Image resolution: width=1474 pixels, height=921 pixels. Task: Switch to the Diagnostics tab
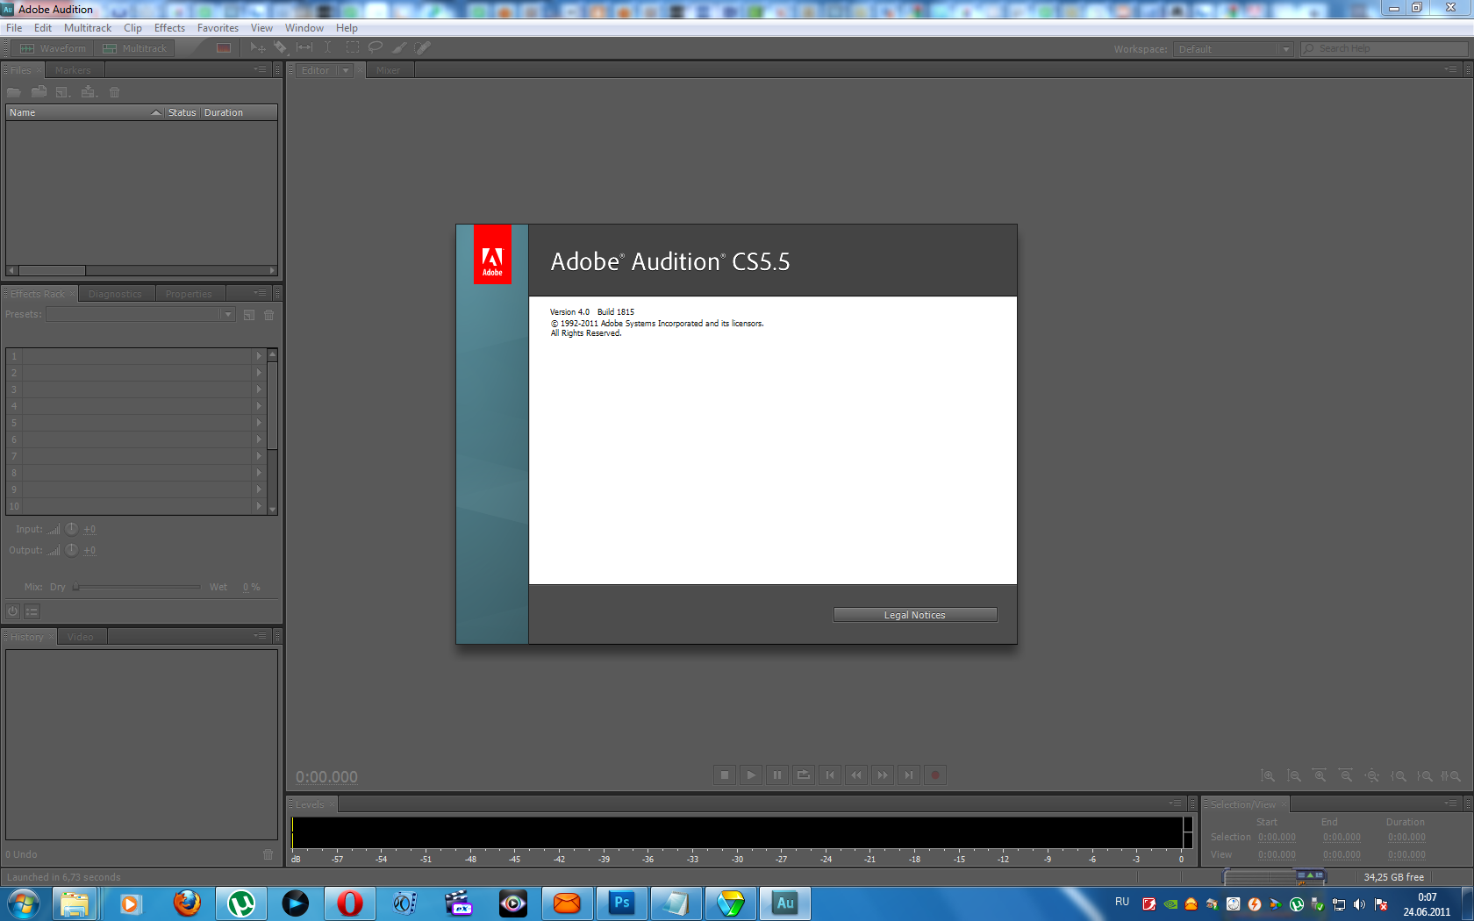point(115,294)
